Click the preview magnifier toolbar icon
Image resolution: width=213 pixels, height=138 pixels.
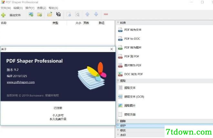[77, 14]
